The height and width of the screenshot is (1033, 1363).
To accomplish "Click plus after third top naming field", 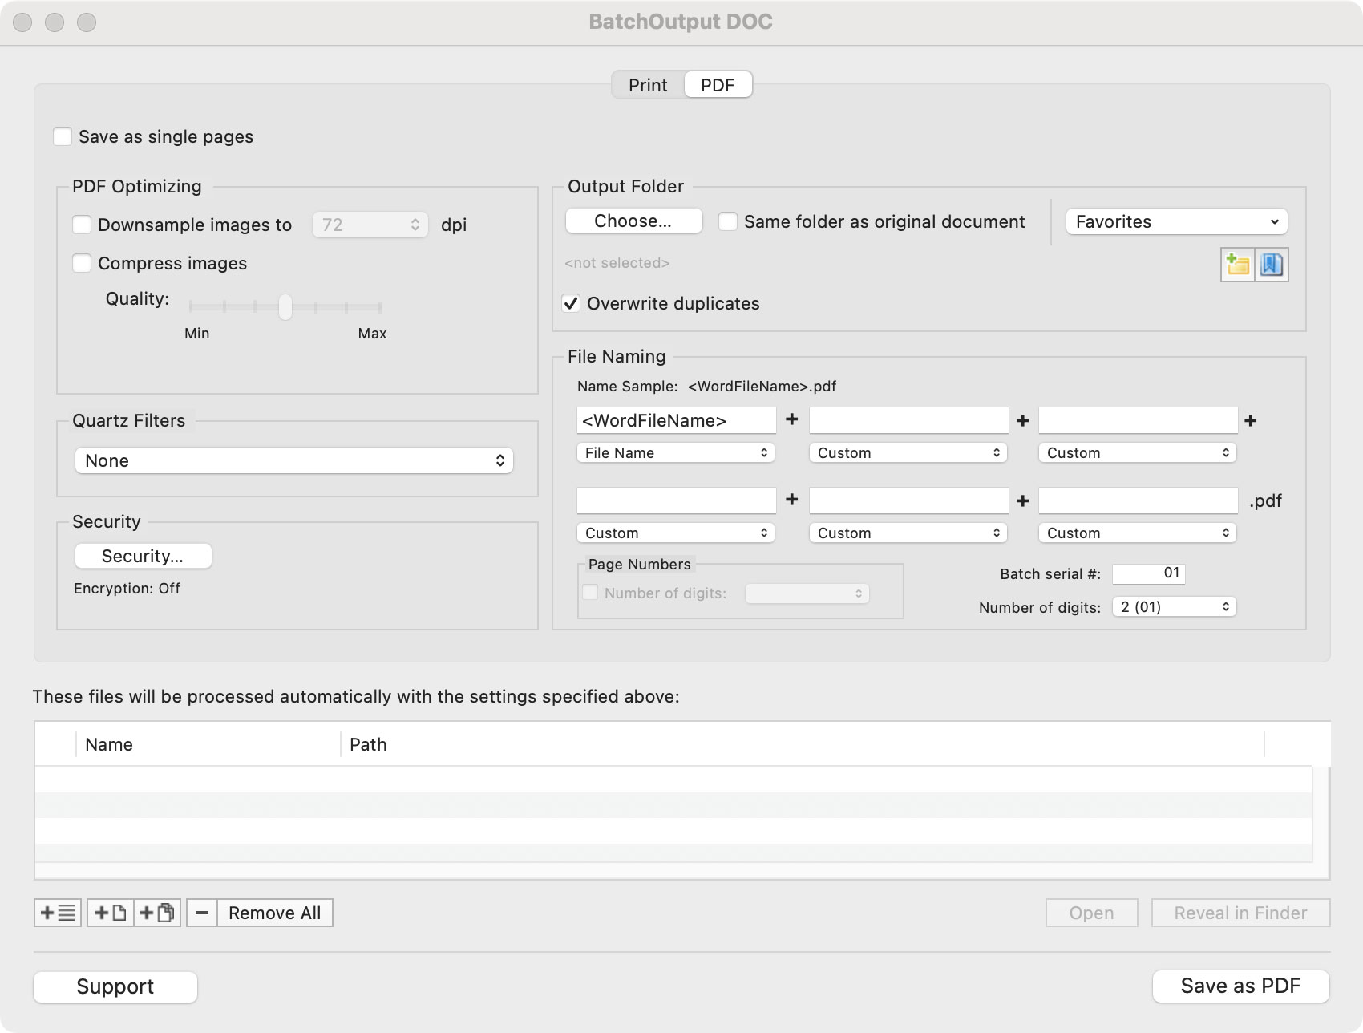I will coord(1251,420).
